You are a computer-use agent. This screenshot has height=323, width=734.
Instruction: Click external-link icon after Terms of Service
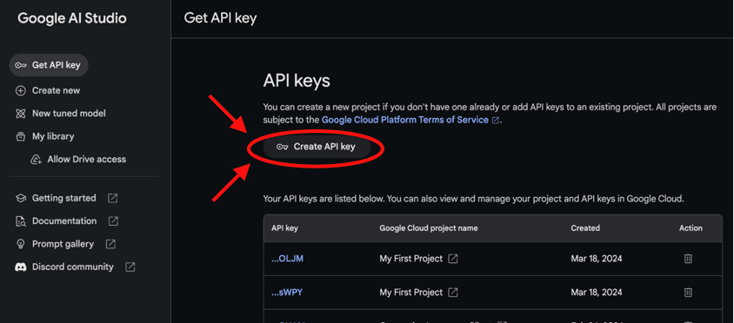pyautogui.click(x=495, y=120)
